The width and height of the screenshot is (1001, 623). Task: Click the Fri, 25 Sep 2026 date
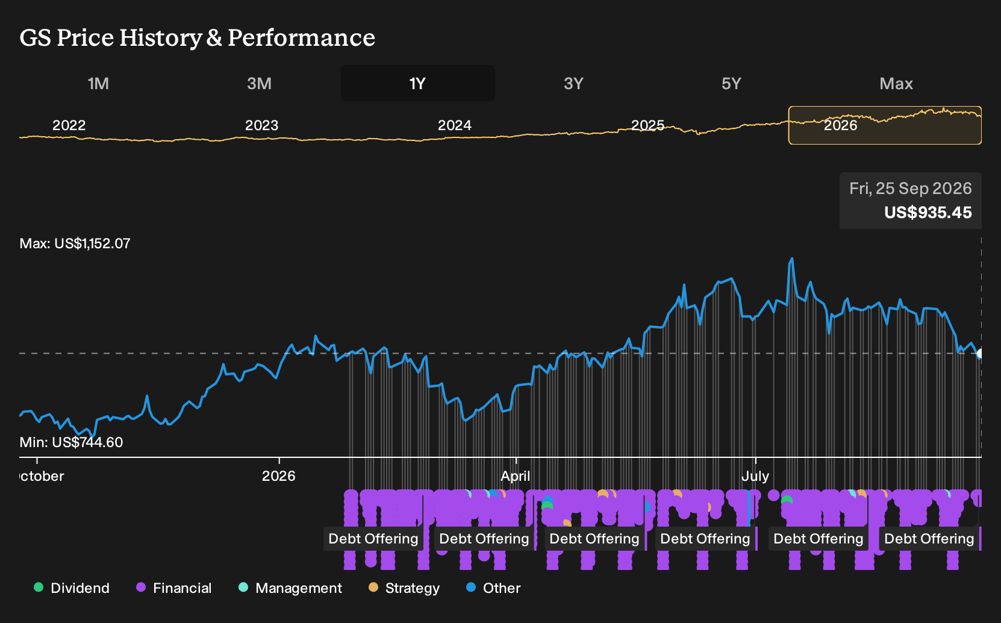(911, 189)
